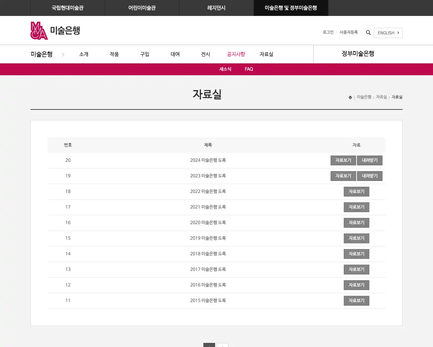This screenshot has height=347, width=433.
Task: Click the 번호 column header
Action: tap(68, 145)
